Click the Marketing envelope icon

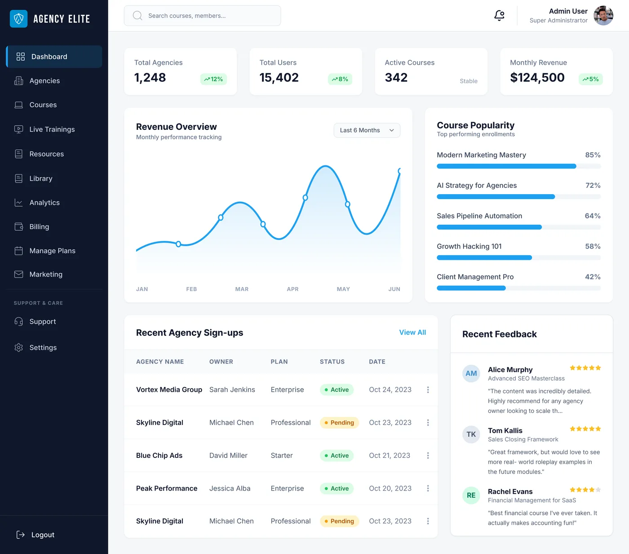(x=18, y=274)
